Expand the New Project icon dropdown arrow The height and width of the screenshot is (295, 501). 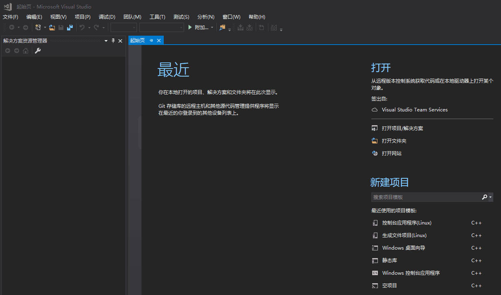45,28
